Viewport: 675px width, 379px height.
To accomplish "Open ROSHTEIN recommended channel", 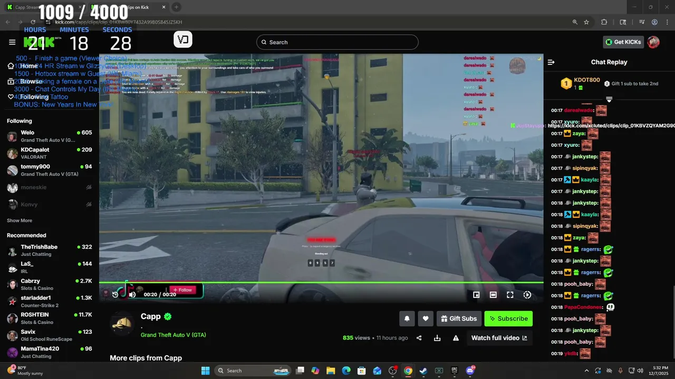I will (x=50, y=318).
